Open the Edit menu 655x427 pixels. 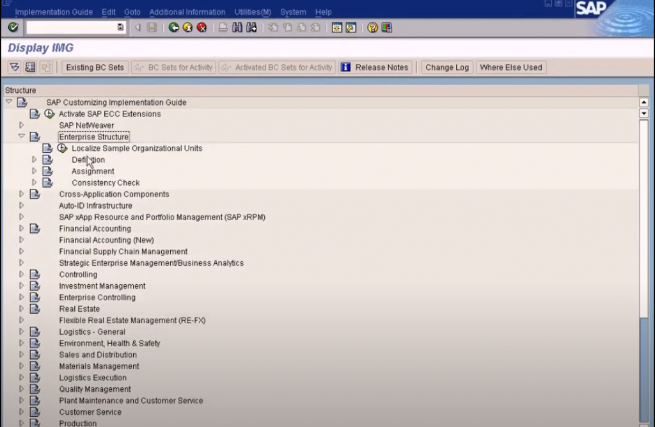point(109,12)
